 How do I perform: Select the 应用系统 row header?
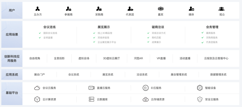pyautogui.click(x=12, y=75)
